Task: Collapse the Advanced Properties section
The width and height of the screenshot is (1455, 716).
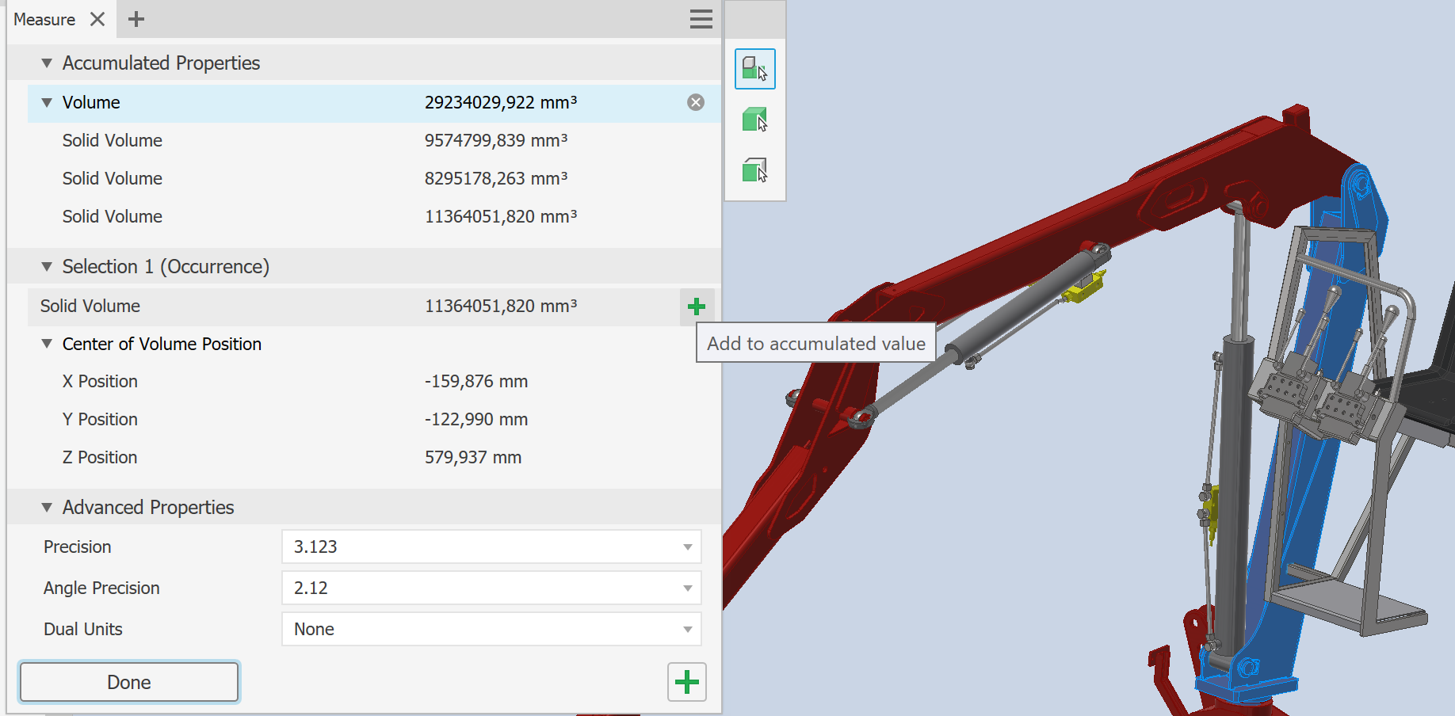Action: (x=46, y=507)
